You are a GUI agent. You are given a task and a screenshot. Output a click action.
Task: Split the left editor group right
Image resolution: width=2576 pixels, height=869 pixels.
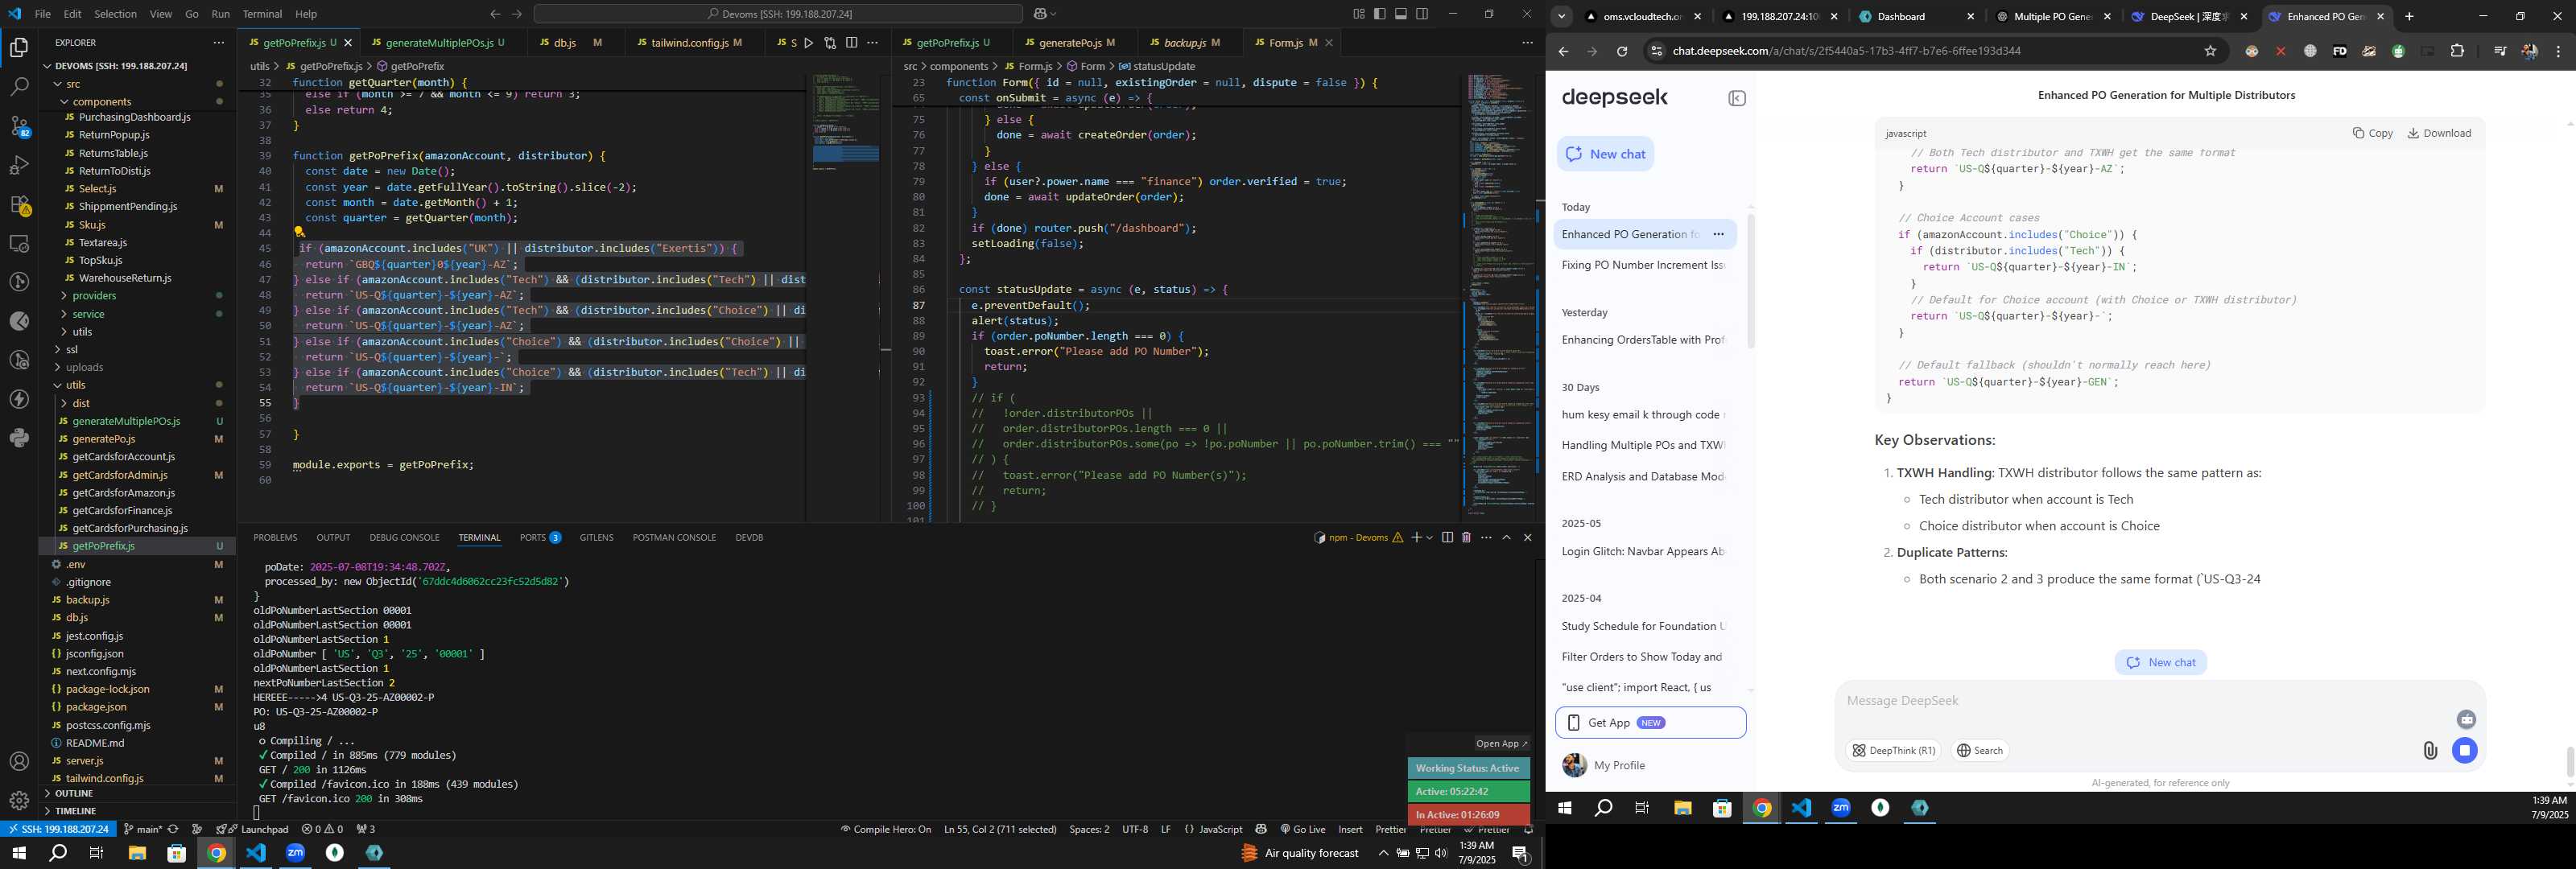pos(851,43)
